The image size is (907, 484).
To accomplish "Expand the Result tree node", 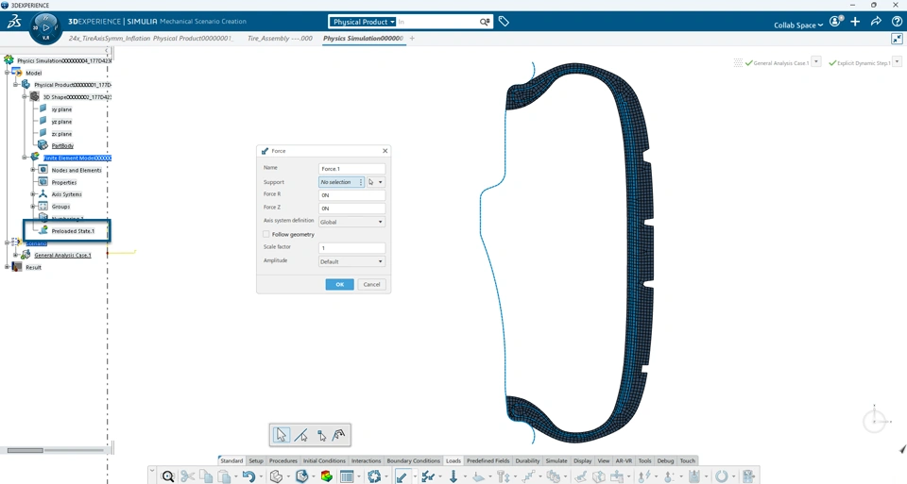I will pos(7,267).
